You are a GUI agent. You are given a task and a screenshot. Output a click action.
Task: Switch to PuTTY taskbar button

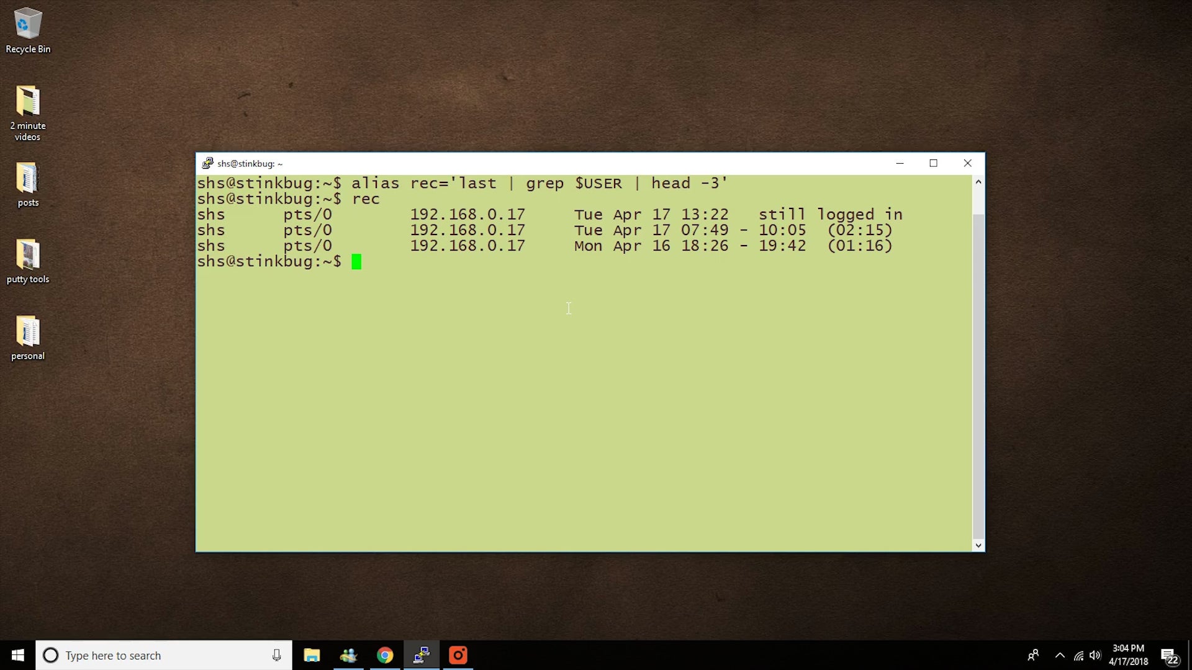coord(422,655)
